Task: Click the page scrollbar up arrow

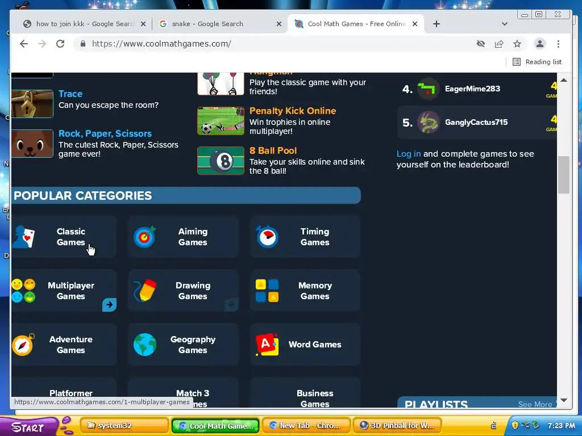Action: (563, 80)
